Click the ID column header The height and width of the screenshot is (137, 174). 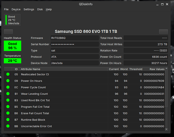(x=16, y=69)
